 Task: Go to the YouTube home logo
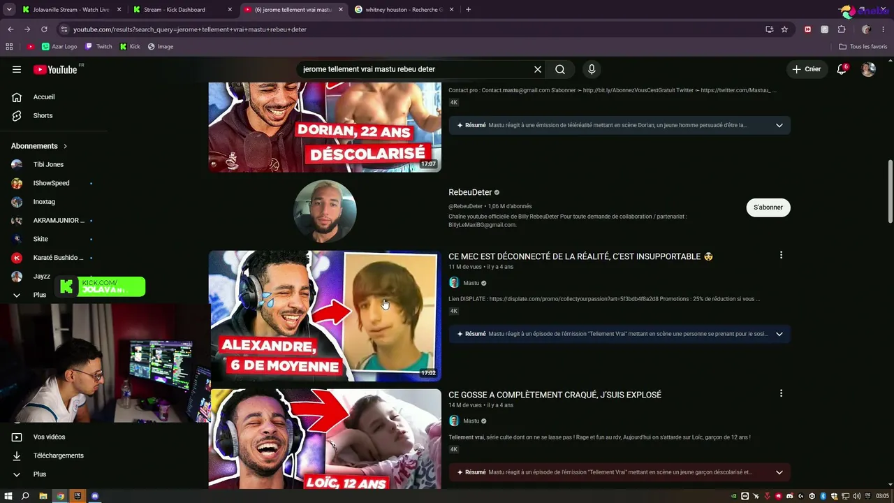tap(55, 69)
